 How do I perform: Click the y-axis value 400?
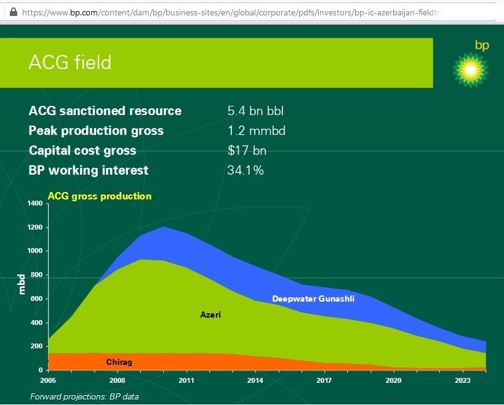(37, 323)
